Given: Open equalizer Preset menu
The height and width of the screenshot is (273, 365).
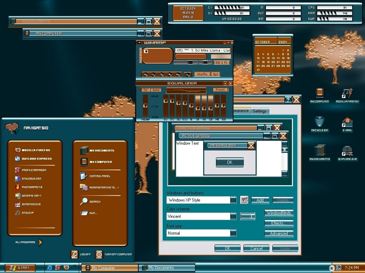Looking at the screenshot, I should pos(220,90).
